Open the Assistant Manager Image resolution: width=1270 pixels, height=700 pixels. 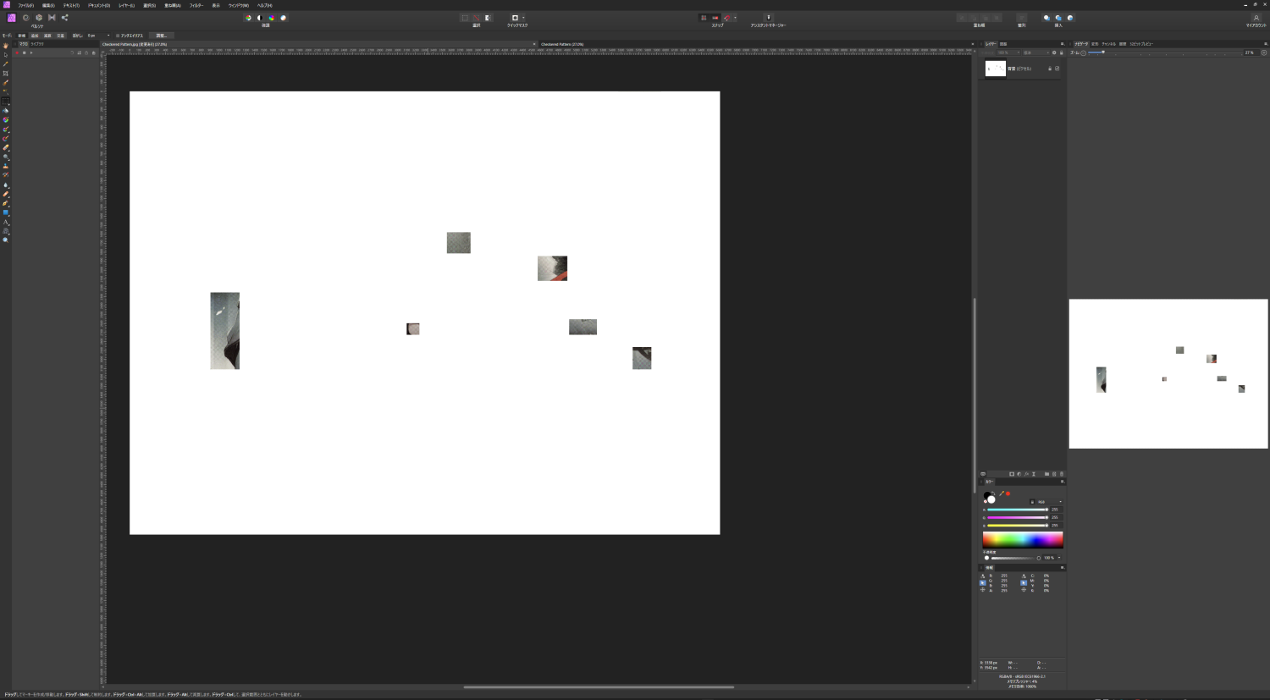[768, 17]
